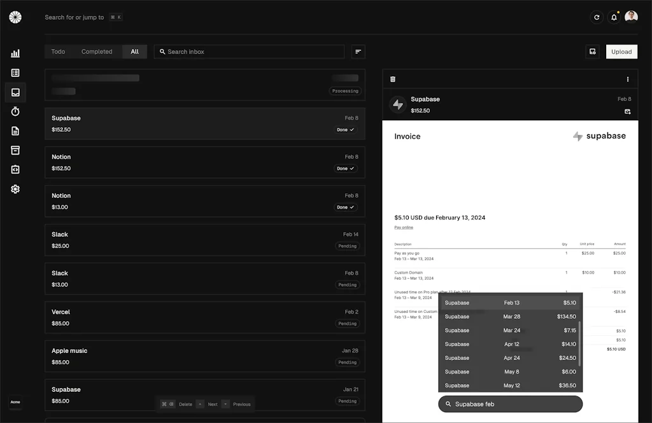This screenshot has width=652, height=423.
Task: Open the Inbox tray icon in sidebar
Action: coord(15,92)
